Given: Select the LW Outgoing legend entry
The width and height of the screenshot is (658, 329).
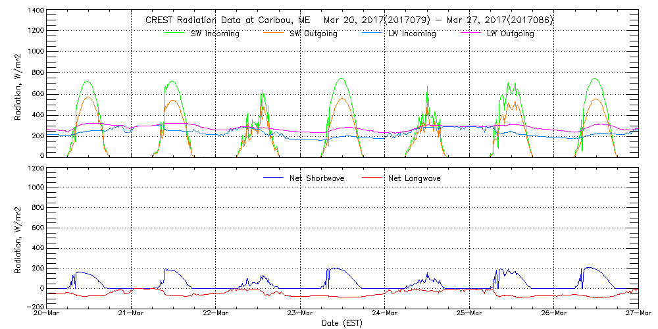Looking at the screenshot, I should click(x=510, y=34).
